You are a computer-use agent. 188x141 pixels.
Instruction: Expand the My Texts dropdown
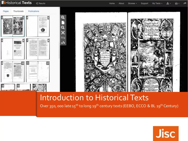tap(157, 3)
